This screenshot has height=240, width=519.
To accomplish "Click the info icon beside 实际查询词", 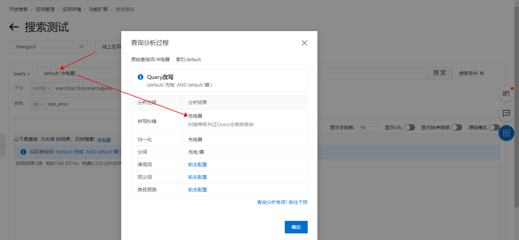I will [23, 152].
